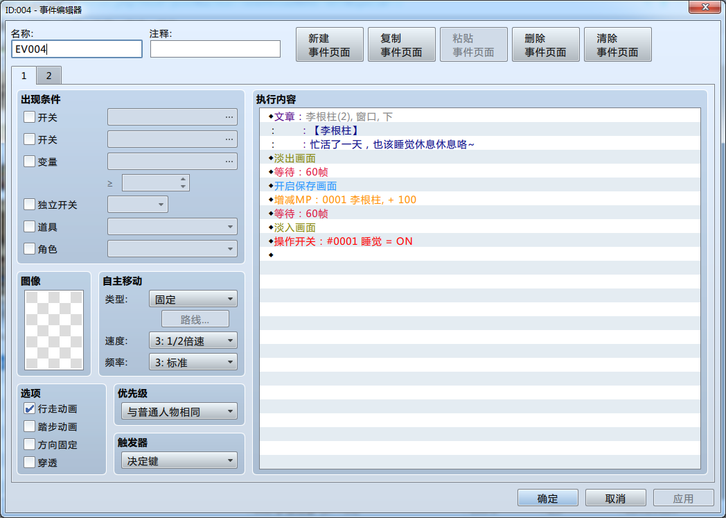Screen dimensions: 726x518
Task: Click the 应用 apply button
Action: pyautogui.click(x=684, y=498)
